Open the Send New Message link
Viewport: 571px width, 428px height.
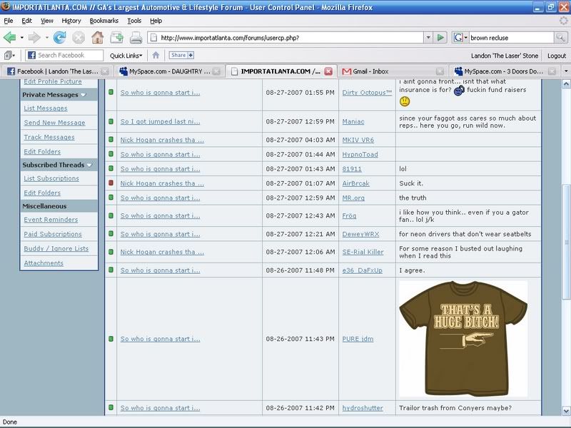pos(54,123)
